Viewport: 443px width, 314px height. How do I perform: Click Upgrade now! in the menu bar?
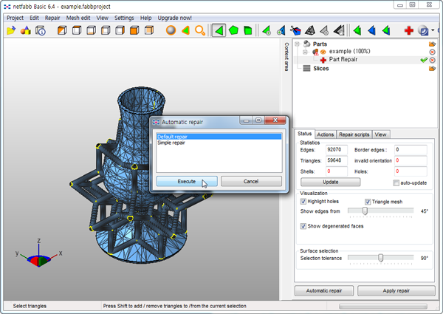coord(174,18)
